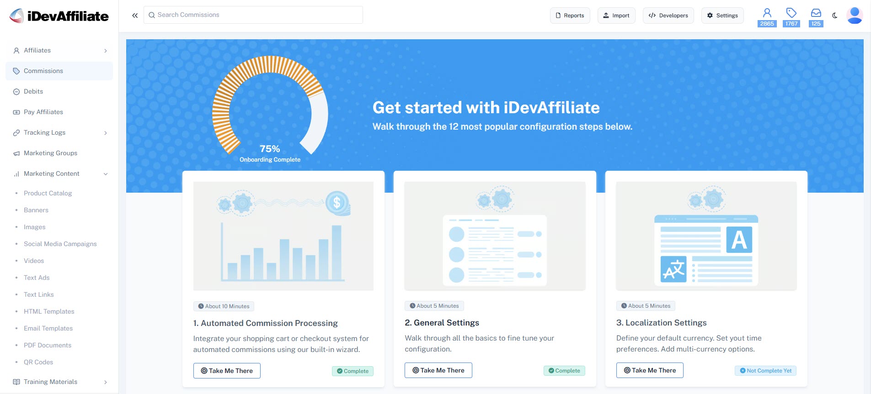Select Text Links submenu item
Image resolution: width=871 pixels, height=394 pixels.
(x=39, y=294)
